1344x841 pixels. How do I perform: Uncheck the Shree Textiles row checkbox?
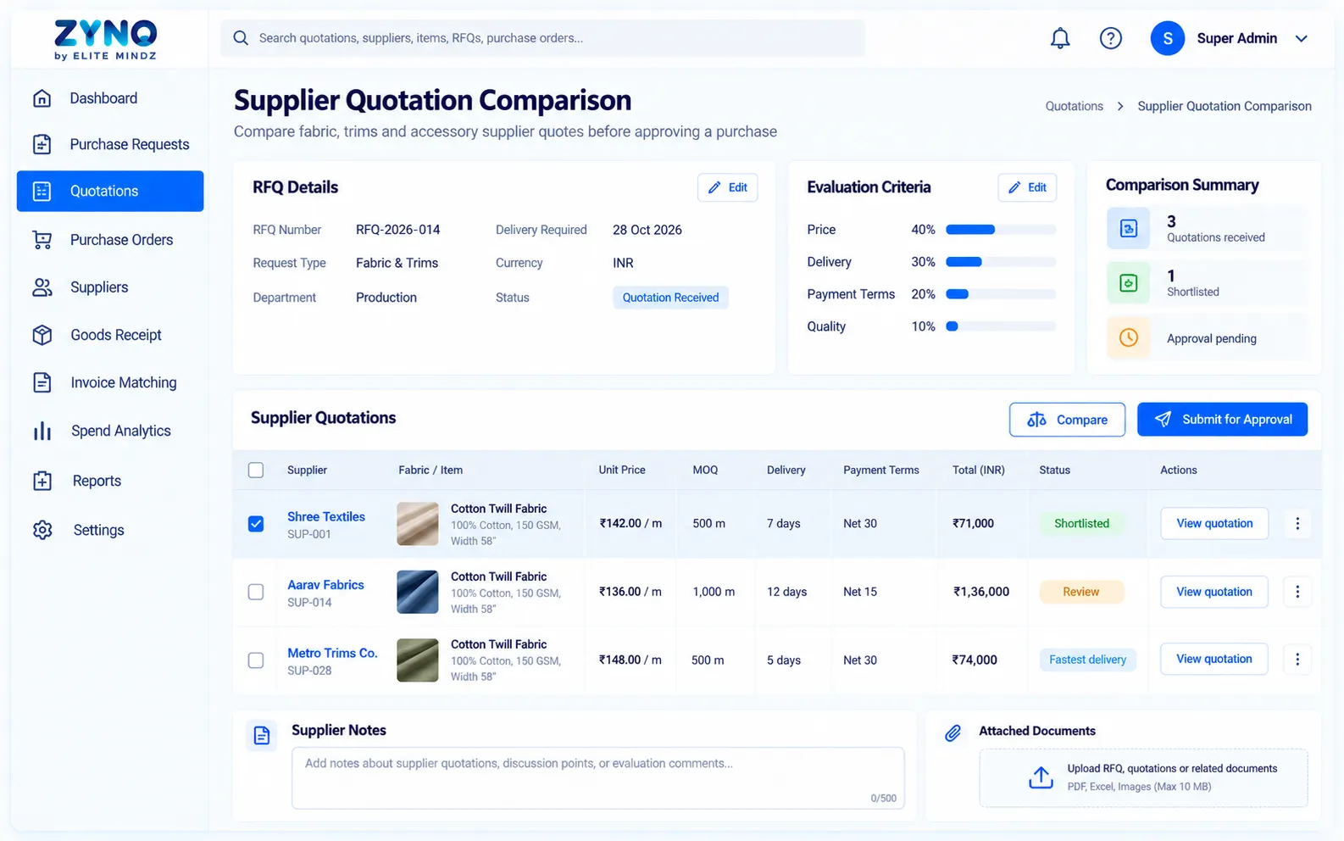coord(256,524)
